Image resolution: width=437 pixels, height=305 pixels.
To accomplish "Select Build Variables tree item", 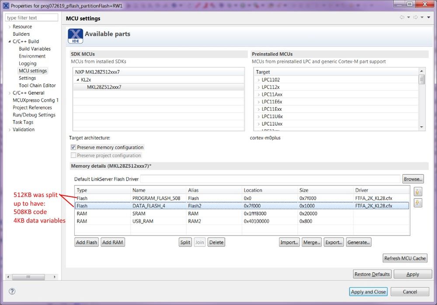I will pyautogui.click(x=35, y=49).
